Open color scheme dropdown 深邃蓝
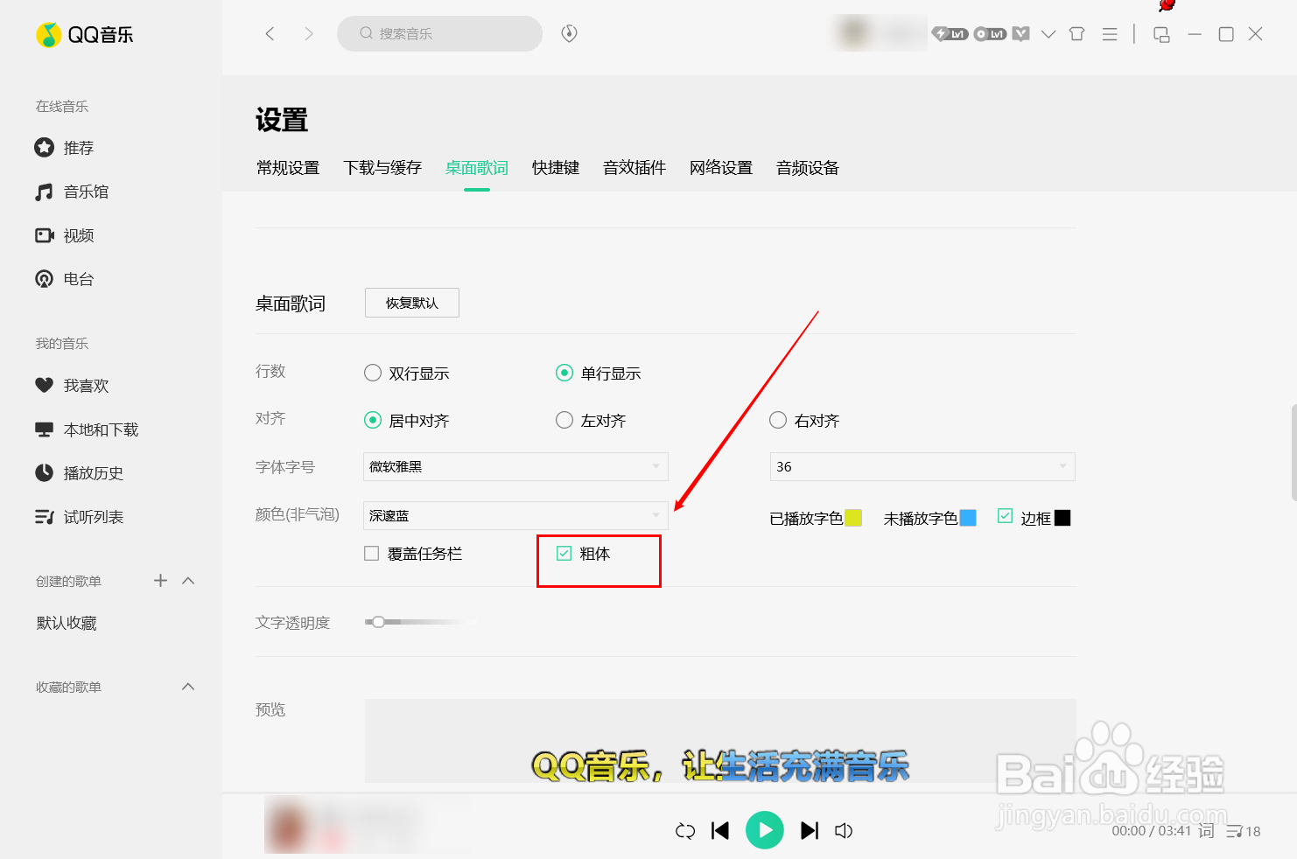1297x859 pixels. 515,515
